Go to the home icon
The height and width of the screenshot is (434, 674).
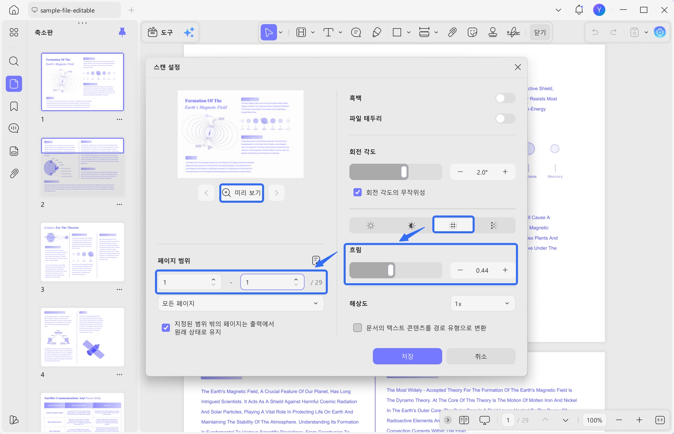pos(14,10)
